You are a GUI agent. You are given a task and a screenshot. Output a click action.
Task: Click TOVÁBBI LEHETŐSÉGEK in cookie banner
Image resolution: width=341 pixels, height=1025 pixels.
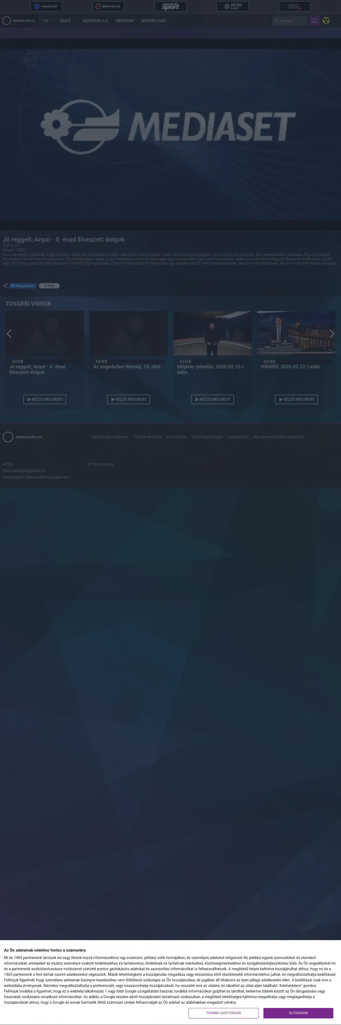(224, 1013)
